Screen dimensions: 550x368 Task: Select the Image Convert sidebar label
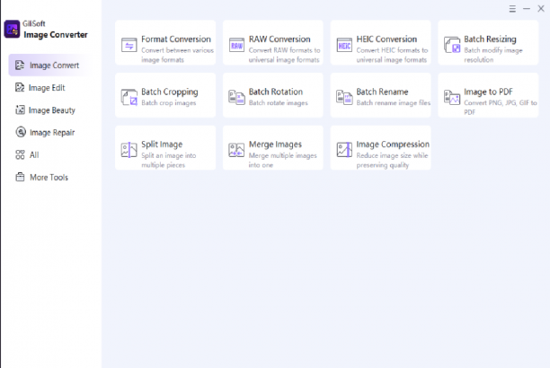point(54,66)
